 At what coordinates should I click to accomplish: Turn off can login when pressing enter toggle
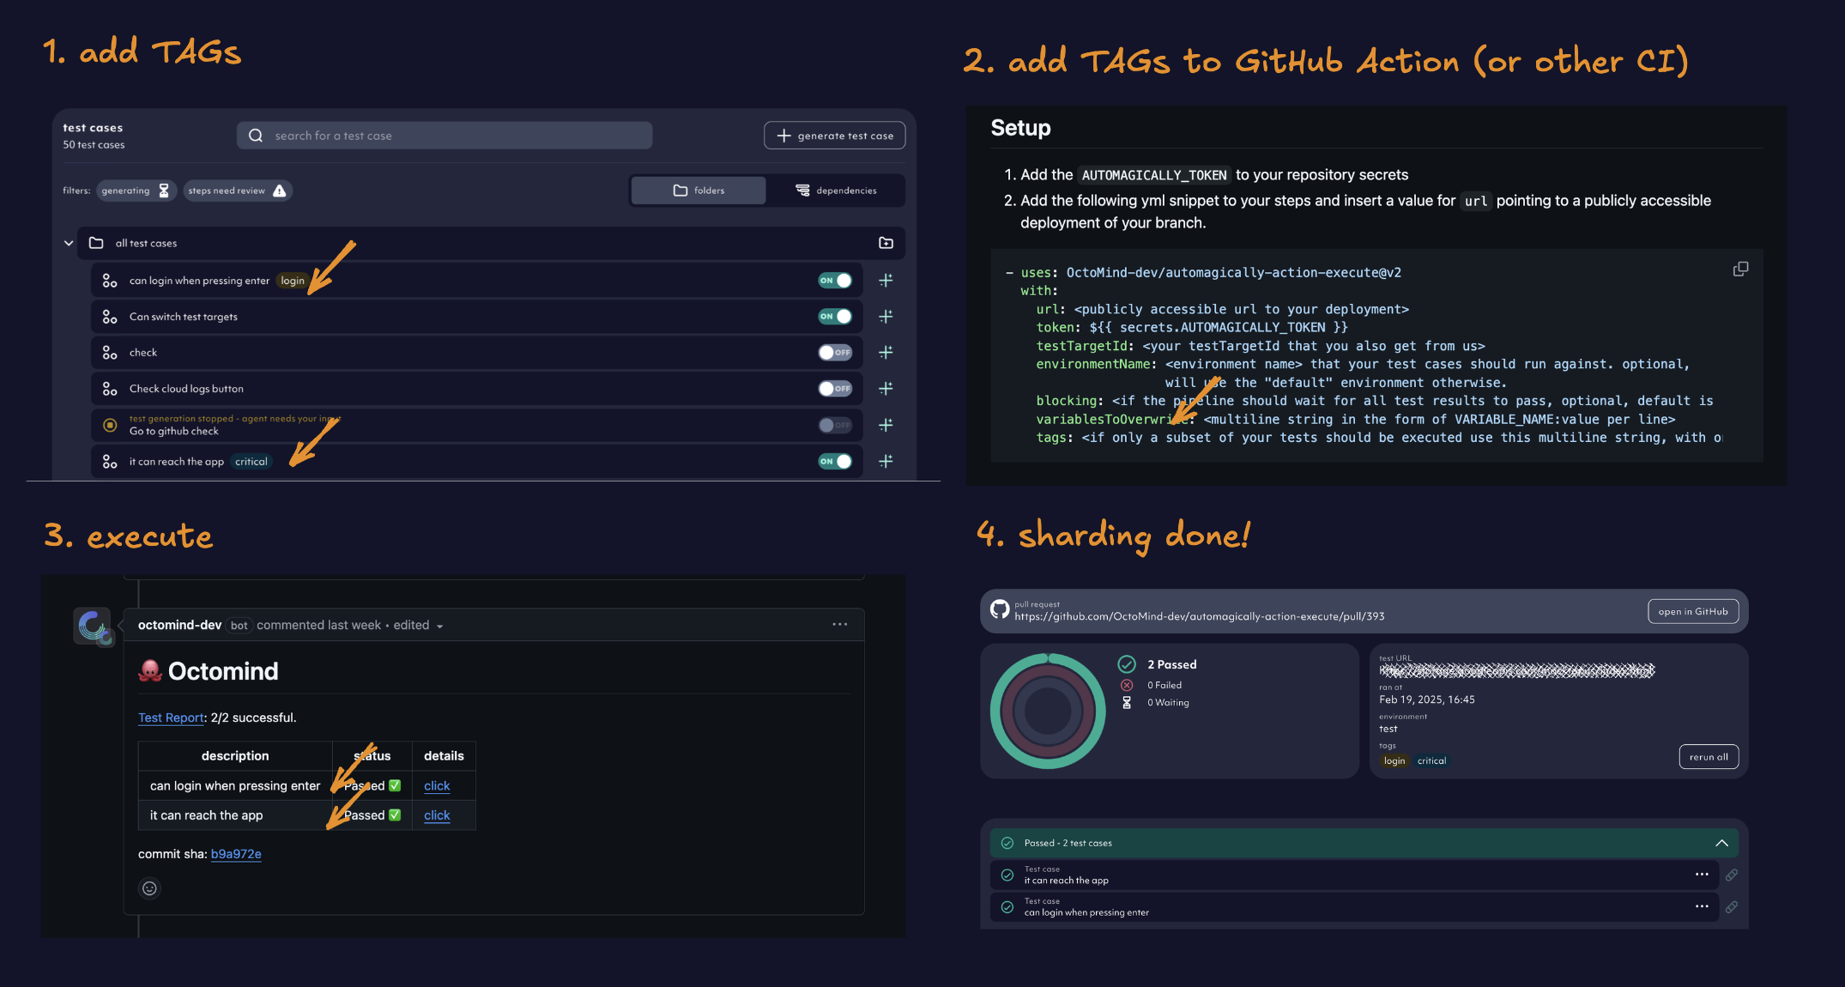click(834, 281)
